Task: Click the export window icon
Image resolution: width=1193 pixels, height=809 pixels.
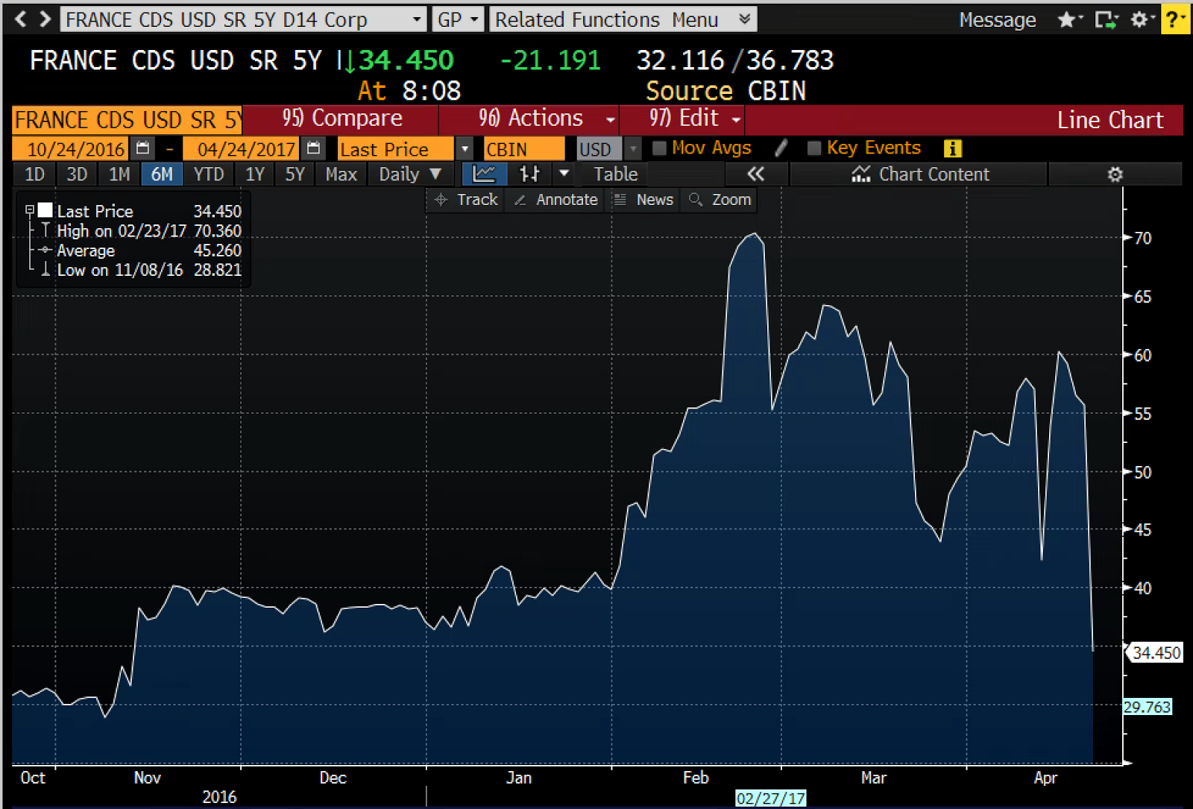Action: 1106,19
